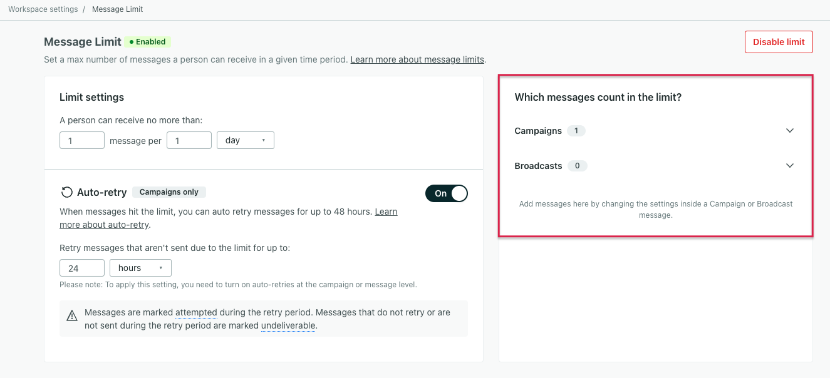This screenshot has width=830, height=378.
Task: Click the Broadcasts count badge
Action: click(577, 166)
